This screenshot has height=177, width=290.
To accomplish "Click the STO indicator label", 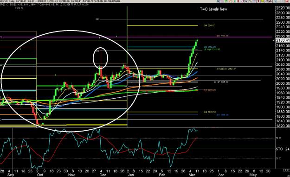I will [283, 149].
